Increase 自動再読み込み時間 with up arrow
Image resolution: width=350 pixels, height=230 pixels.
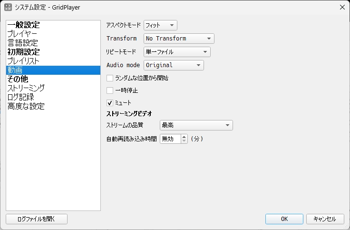185,137
